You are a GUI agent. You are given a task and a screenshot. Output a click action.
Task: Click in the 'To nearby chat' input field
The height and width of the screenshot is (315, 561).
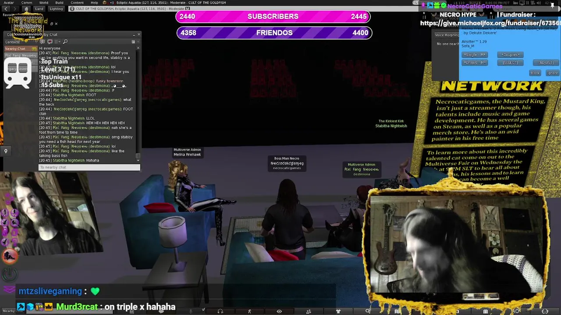pos(89,167)
